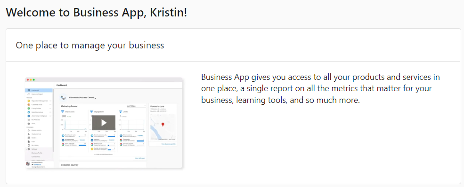Click the "Welcome to Business App, Kristin!" heading
This screenshot has width=464, height=187.
(x=97, y=12)
